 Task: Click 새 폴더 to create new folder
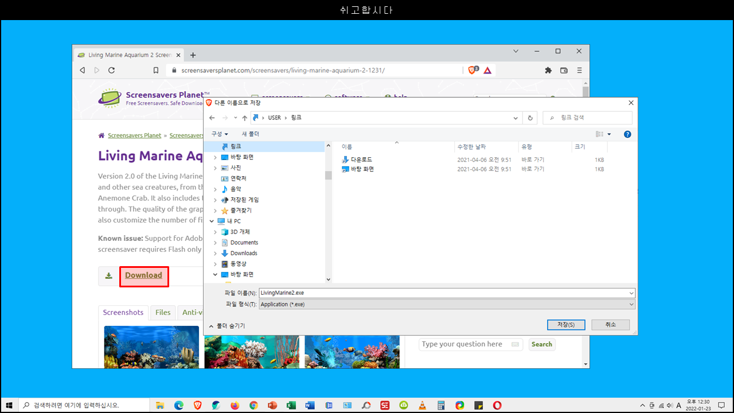click(x=251, y=134)
